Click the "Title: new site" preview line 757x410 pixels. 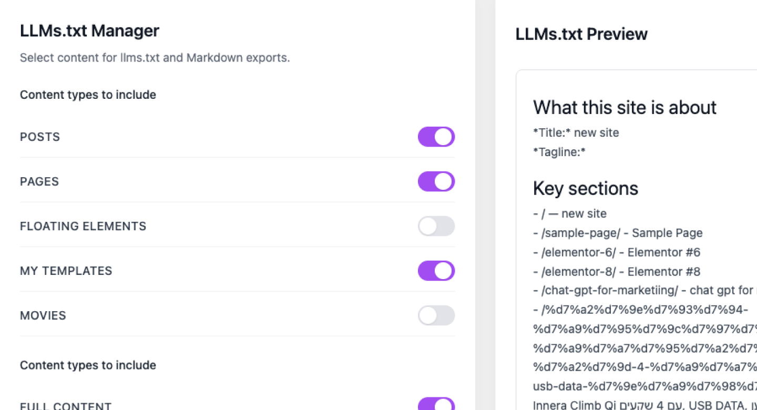point(576,132)
